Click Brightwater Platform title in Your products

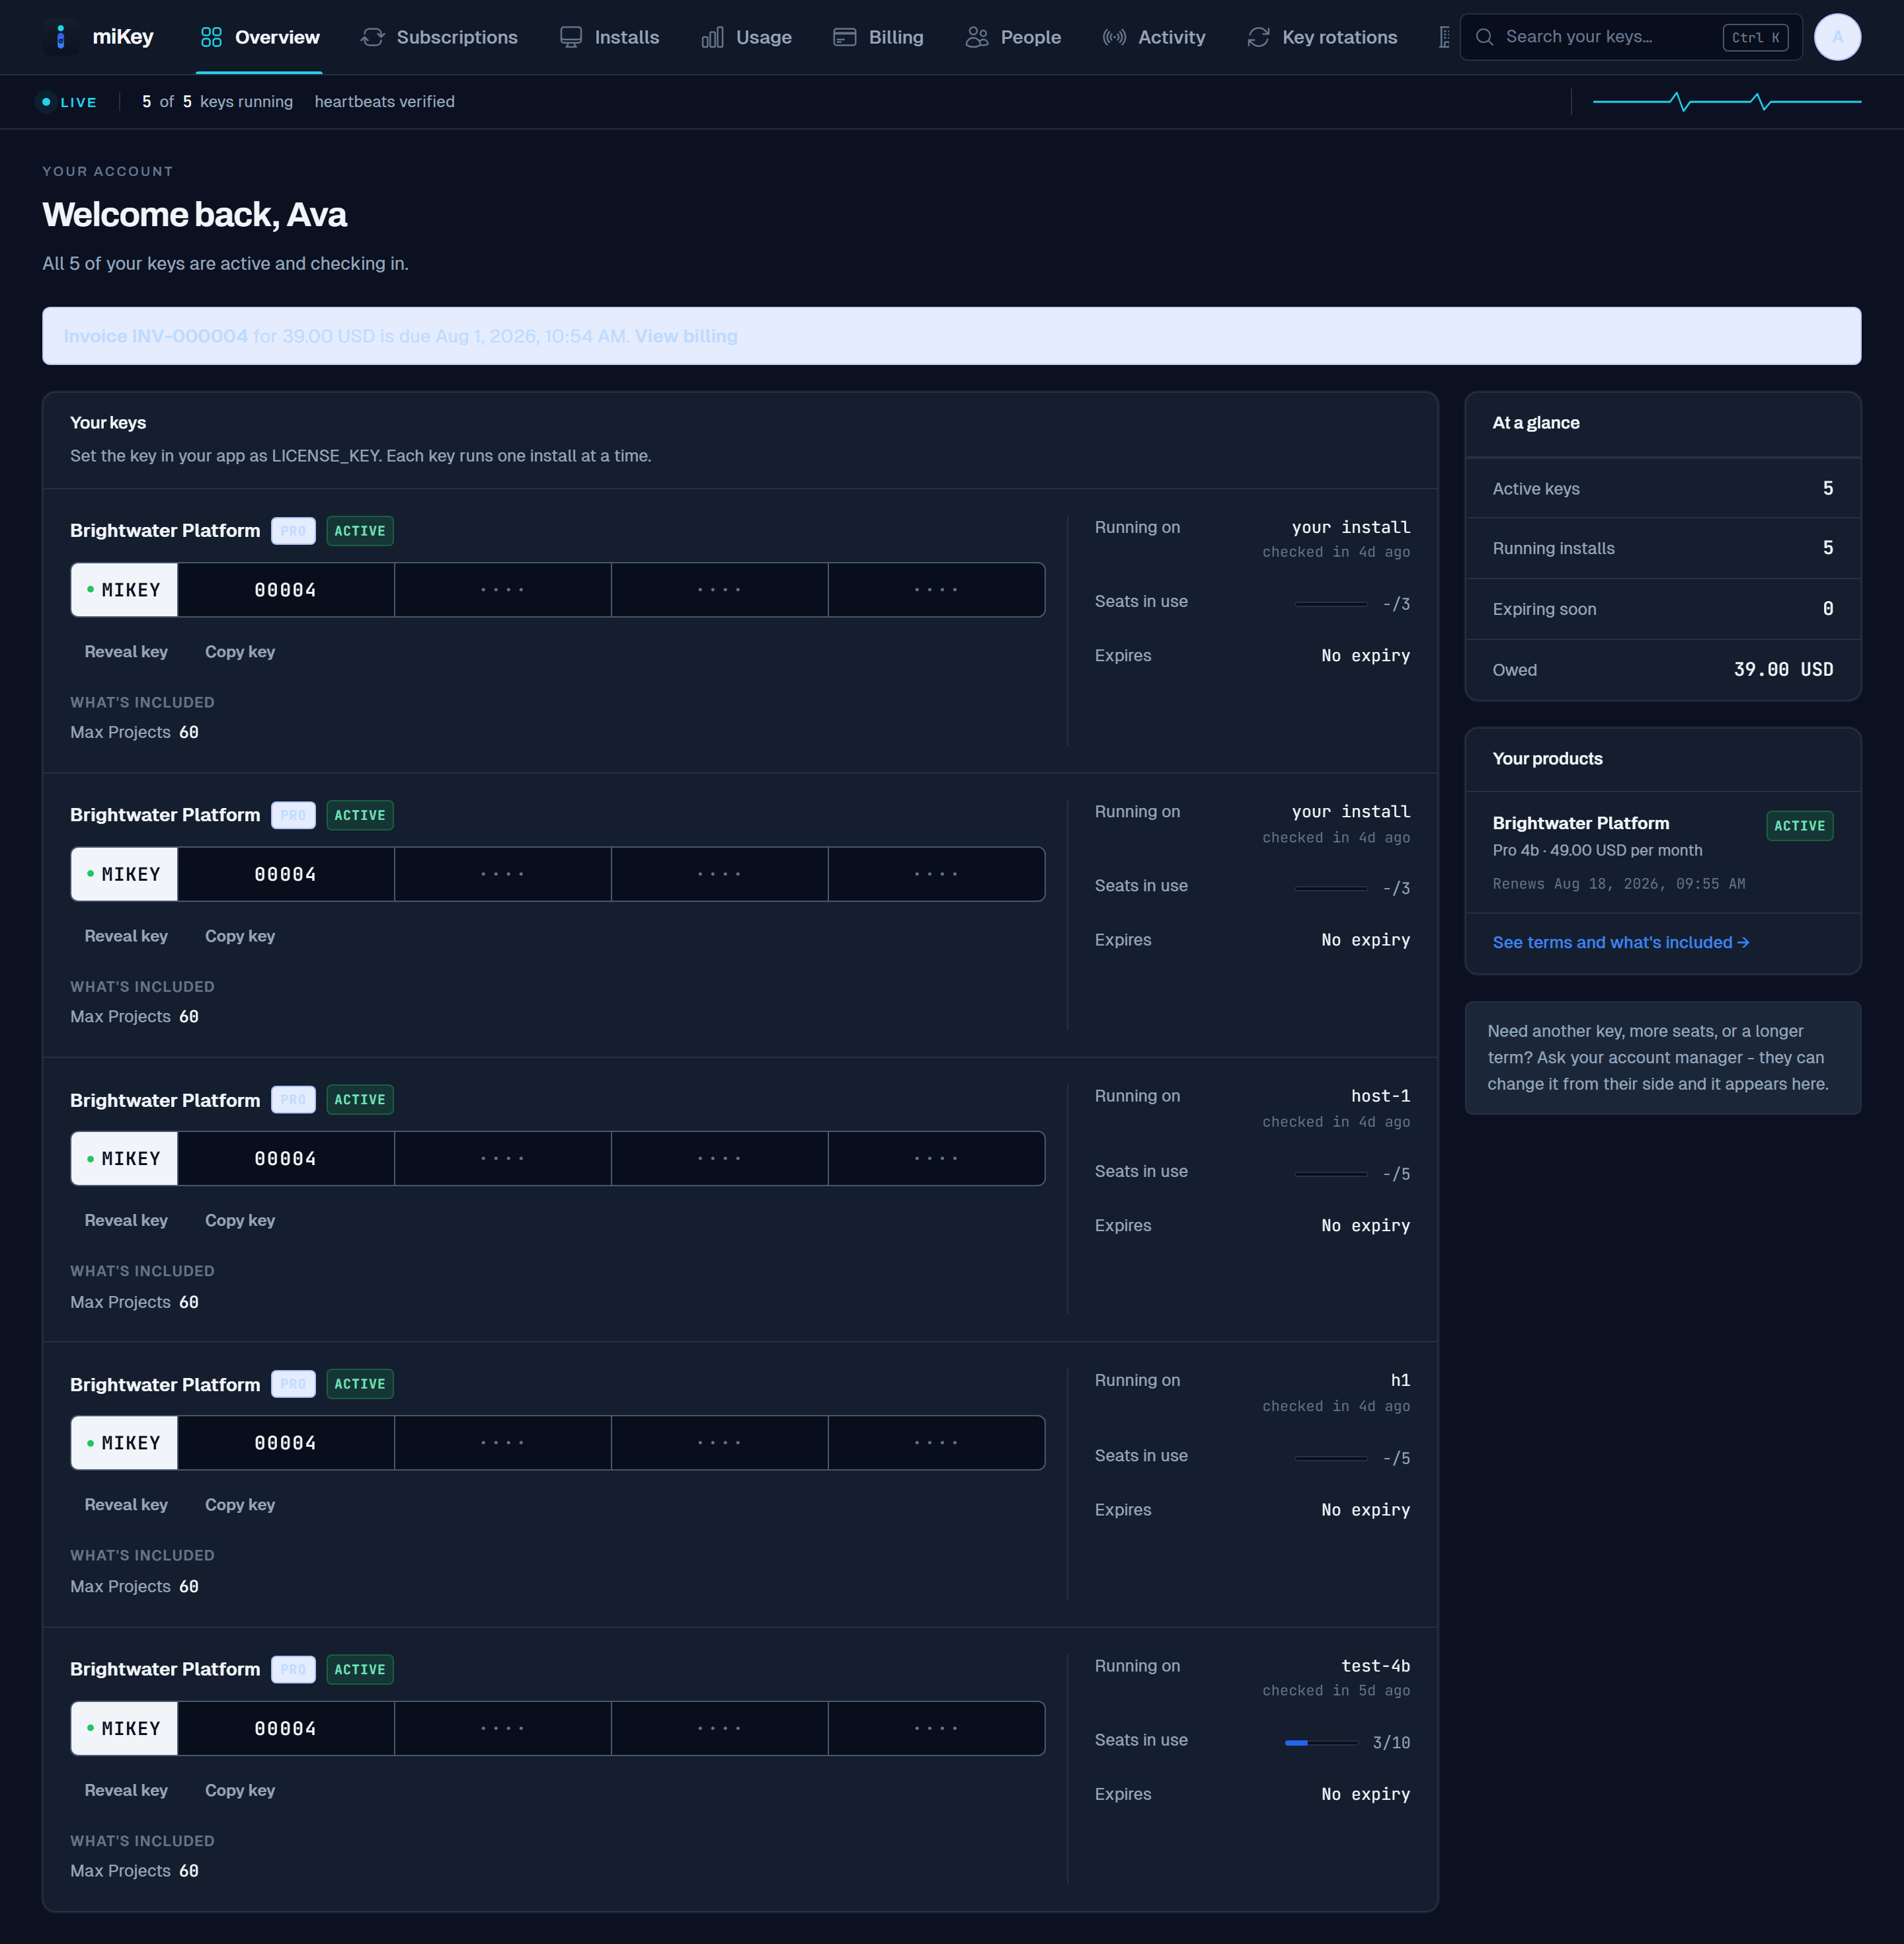pos(1581,823)
